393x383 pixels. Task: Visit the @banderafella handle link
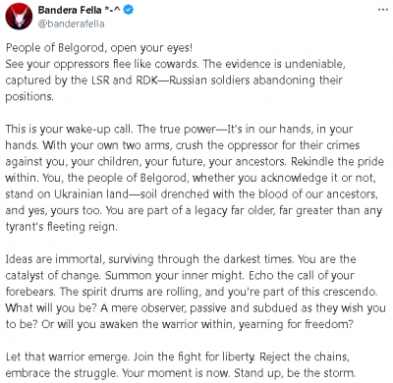click(x=71, y=24)
